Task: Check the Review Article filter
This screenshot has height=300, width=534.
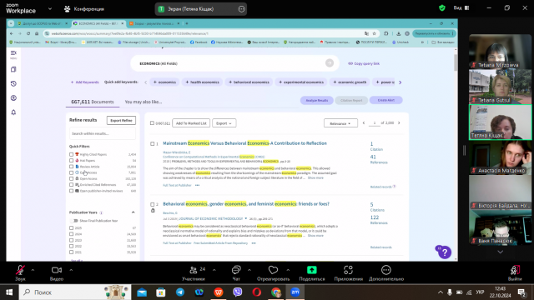Action: coord(71,167)
